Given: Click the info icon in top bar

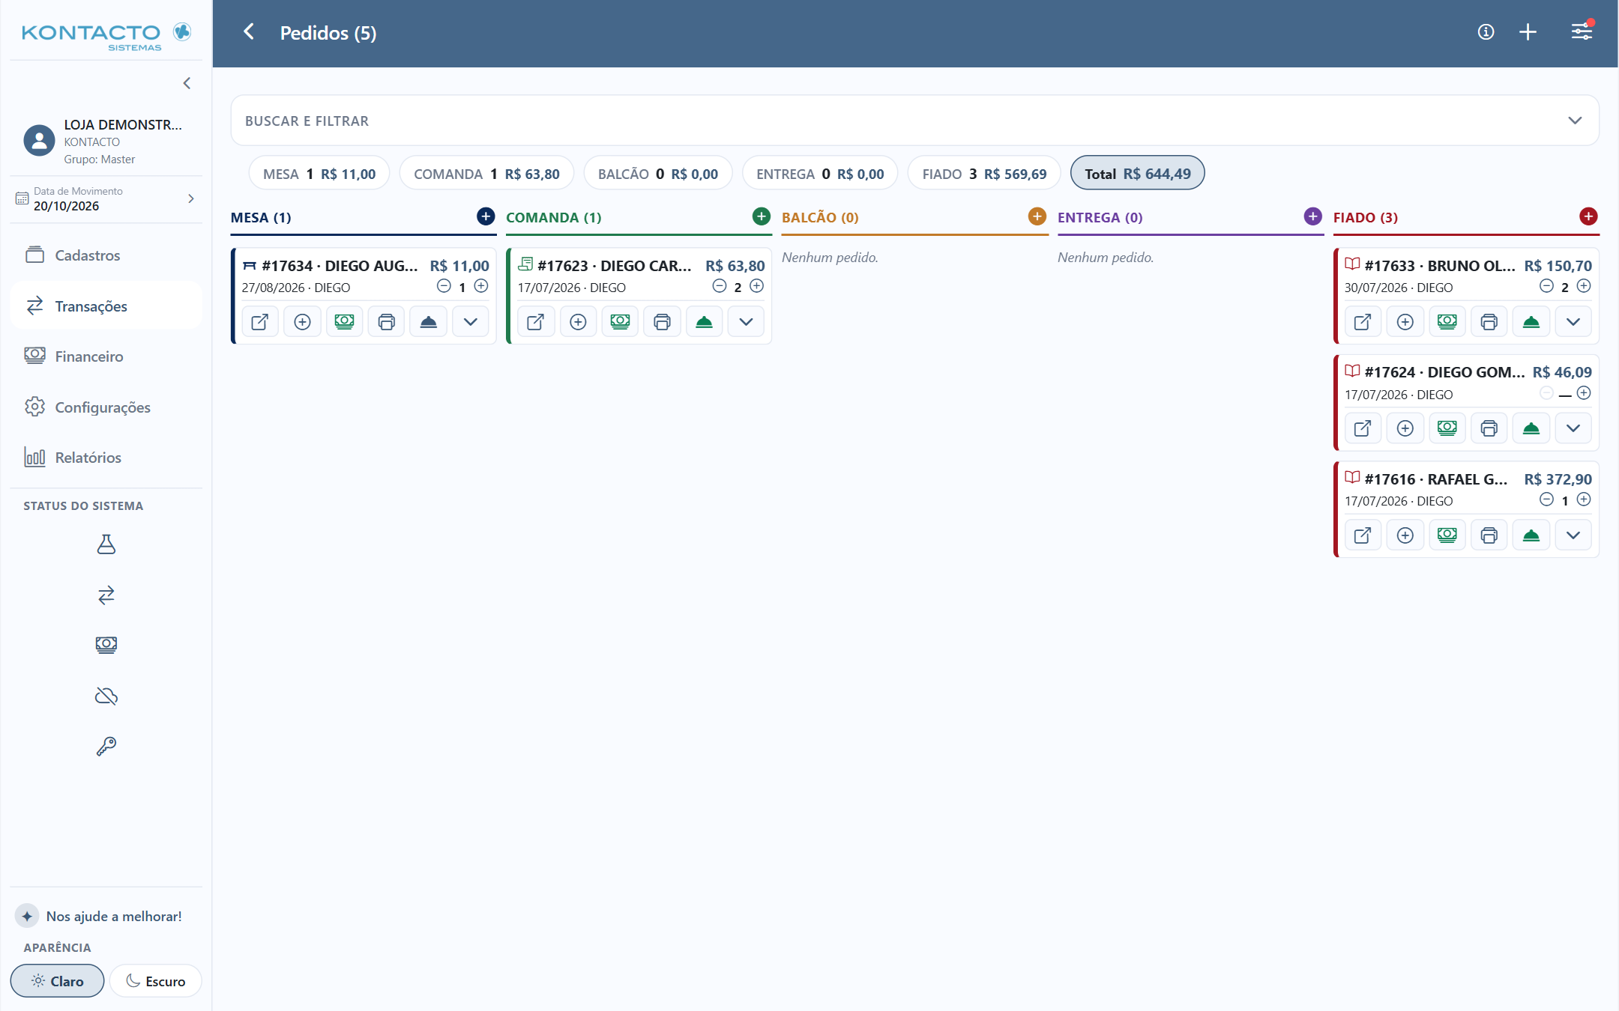Looking at the screenshot, I should (x=1486, y=32).
